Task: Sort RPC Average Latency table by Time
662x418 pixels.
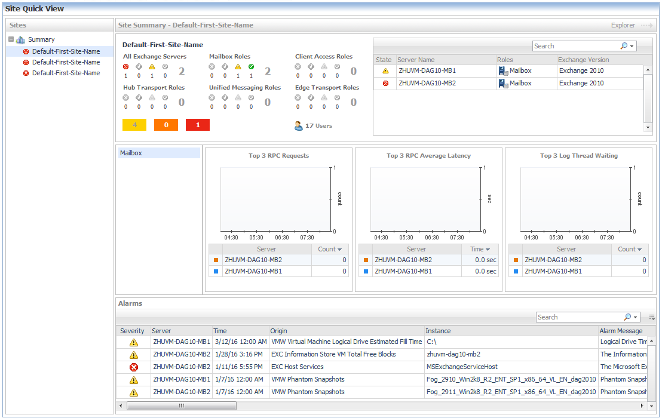Action: pos(480,249)
